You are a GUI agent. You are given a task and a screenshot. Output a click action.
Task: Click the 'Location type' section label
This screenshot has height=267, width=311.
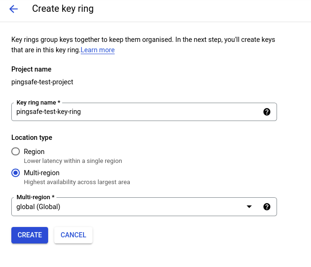pos(32,138)
